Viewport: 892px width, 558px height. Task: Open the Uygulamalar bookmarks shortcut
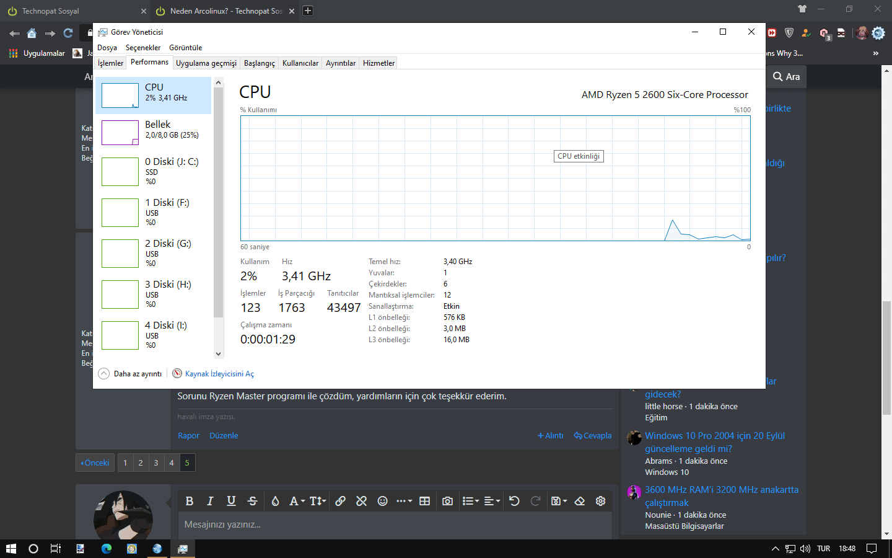(37, 53)
